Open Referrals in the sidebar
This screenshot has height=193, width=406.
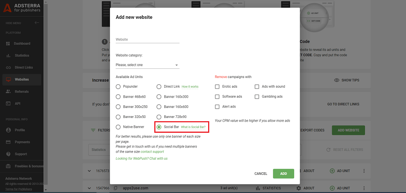click(22, 92)
